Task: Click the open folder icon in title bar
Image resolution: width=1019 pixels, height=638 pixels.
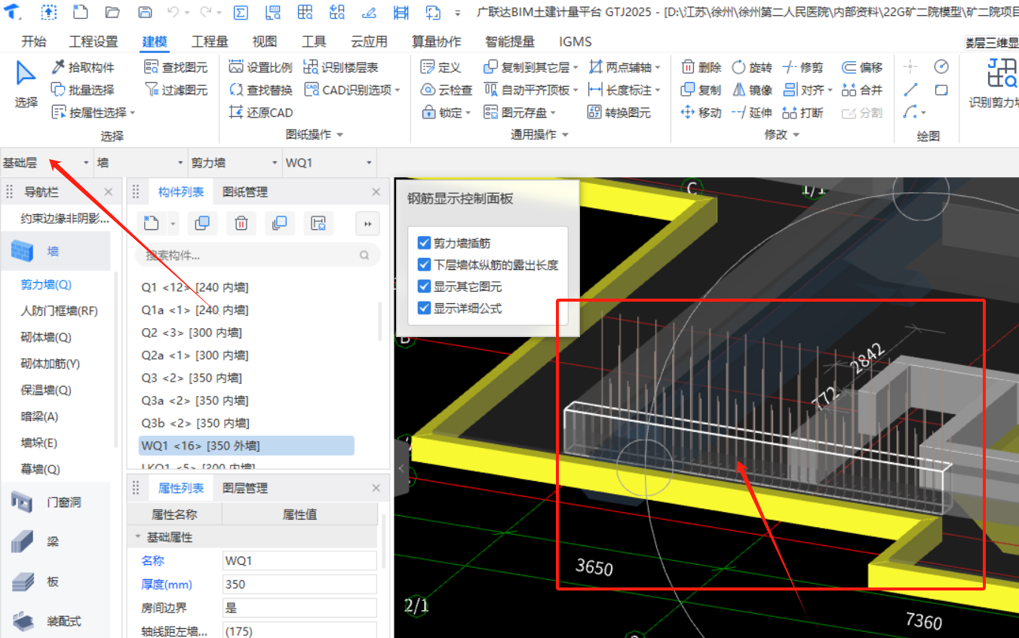Action: 112,12
